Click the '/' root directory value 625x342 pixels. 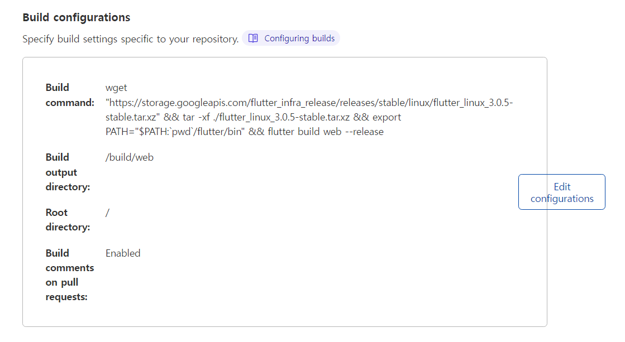tap(107, 213)
